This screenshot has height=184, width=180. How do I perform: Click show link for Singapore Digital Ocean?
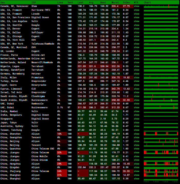click(x=136, y=119)
